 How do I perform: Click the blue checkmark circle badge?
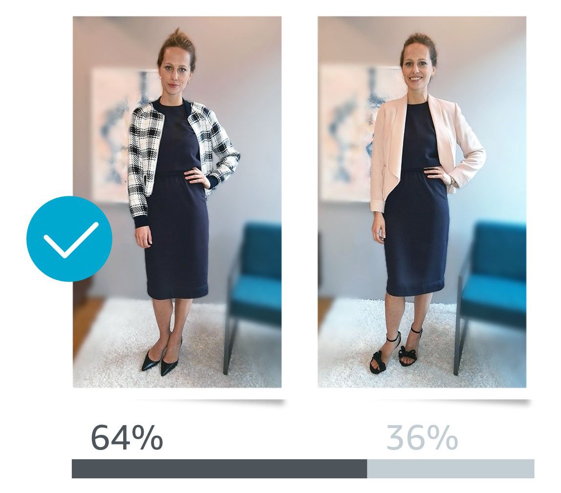click(69, 238)
